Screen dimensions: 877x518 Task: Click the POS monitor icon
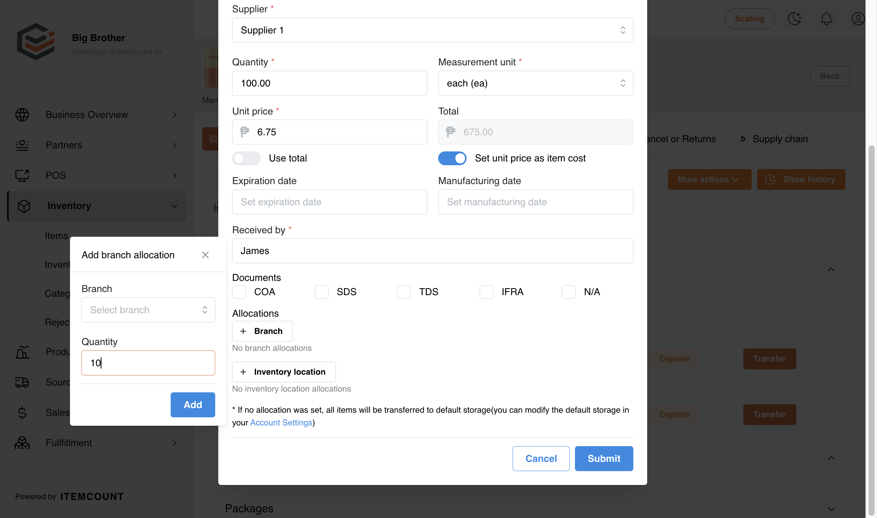point(22,176)
